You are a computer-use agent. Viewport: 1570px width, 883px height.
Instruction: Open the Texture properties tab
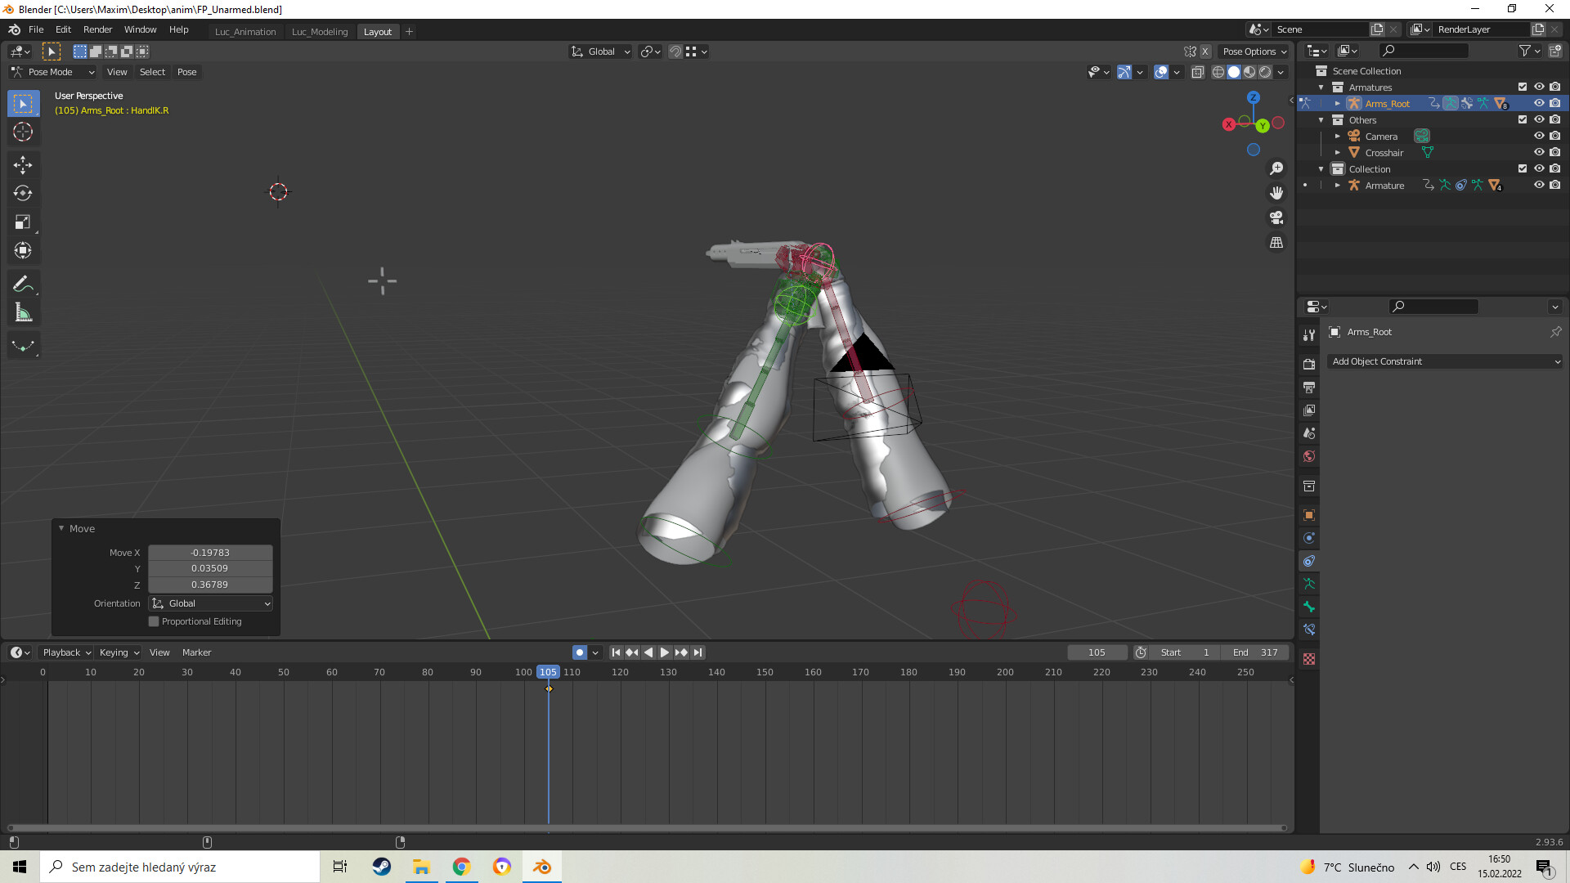click(x=1309, y=659)
